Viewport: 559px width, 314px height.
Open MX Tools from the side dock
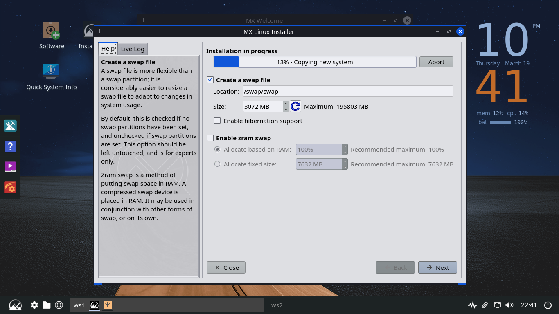pos(10,126)
